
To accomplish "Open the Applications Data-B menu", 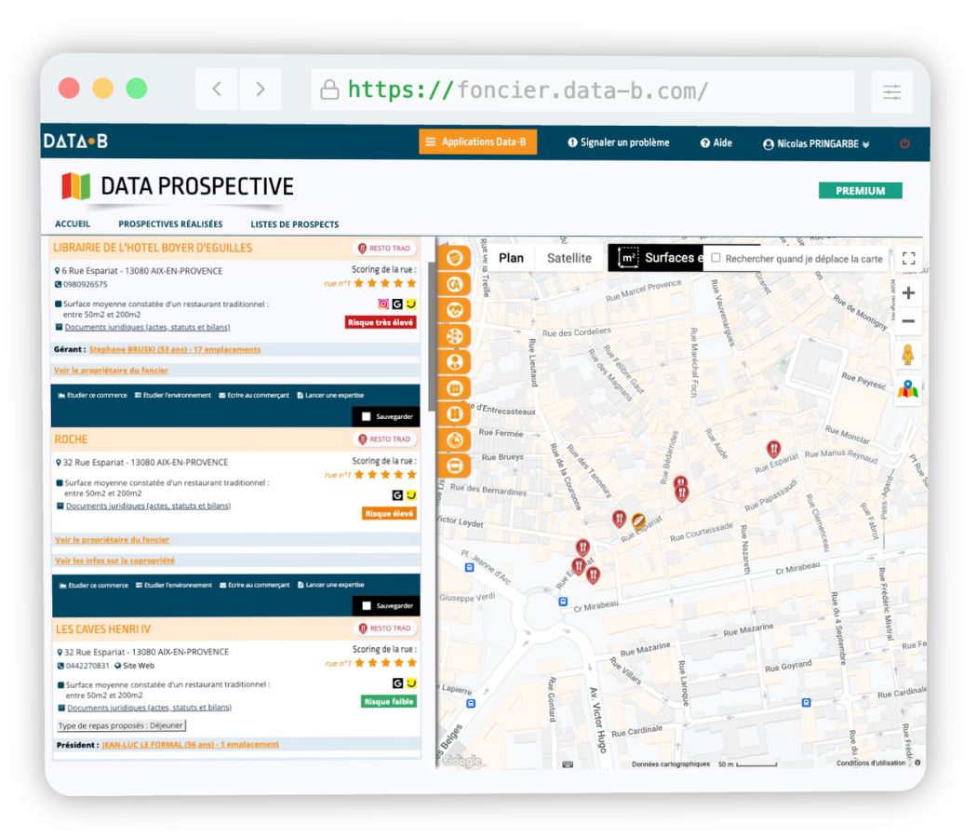I will coord(477,142).
